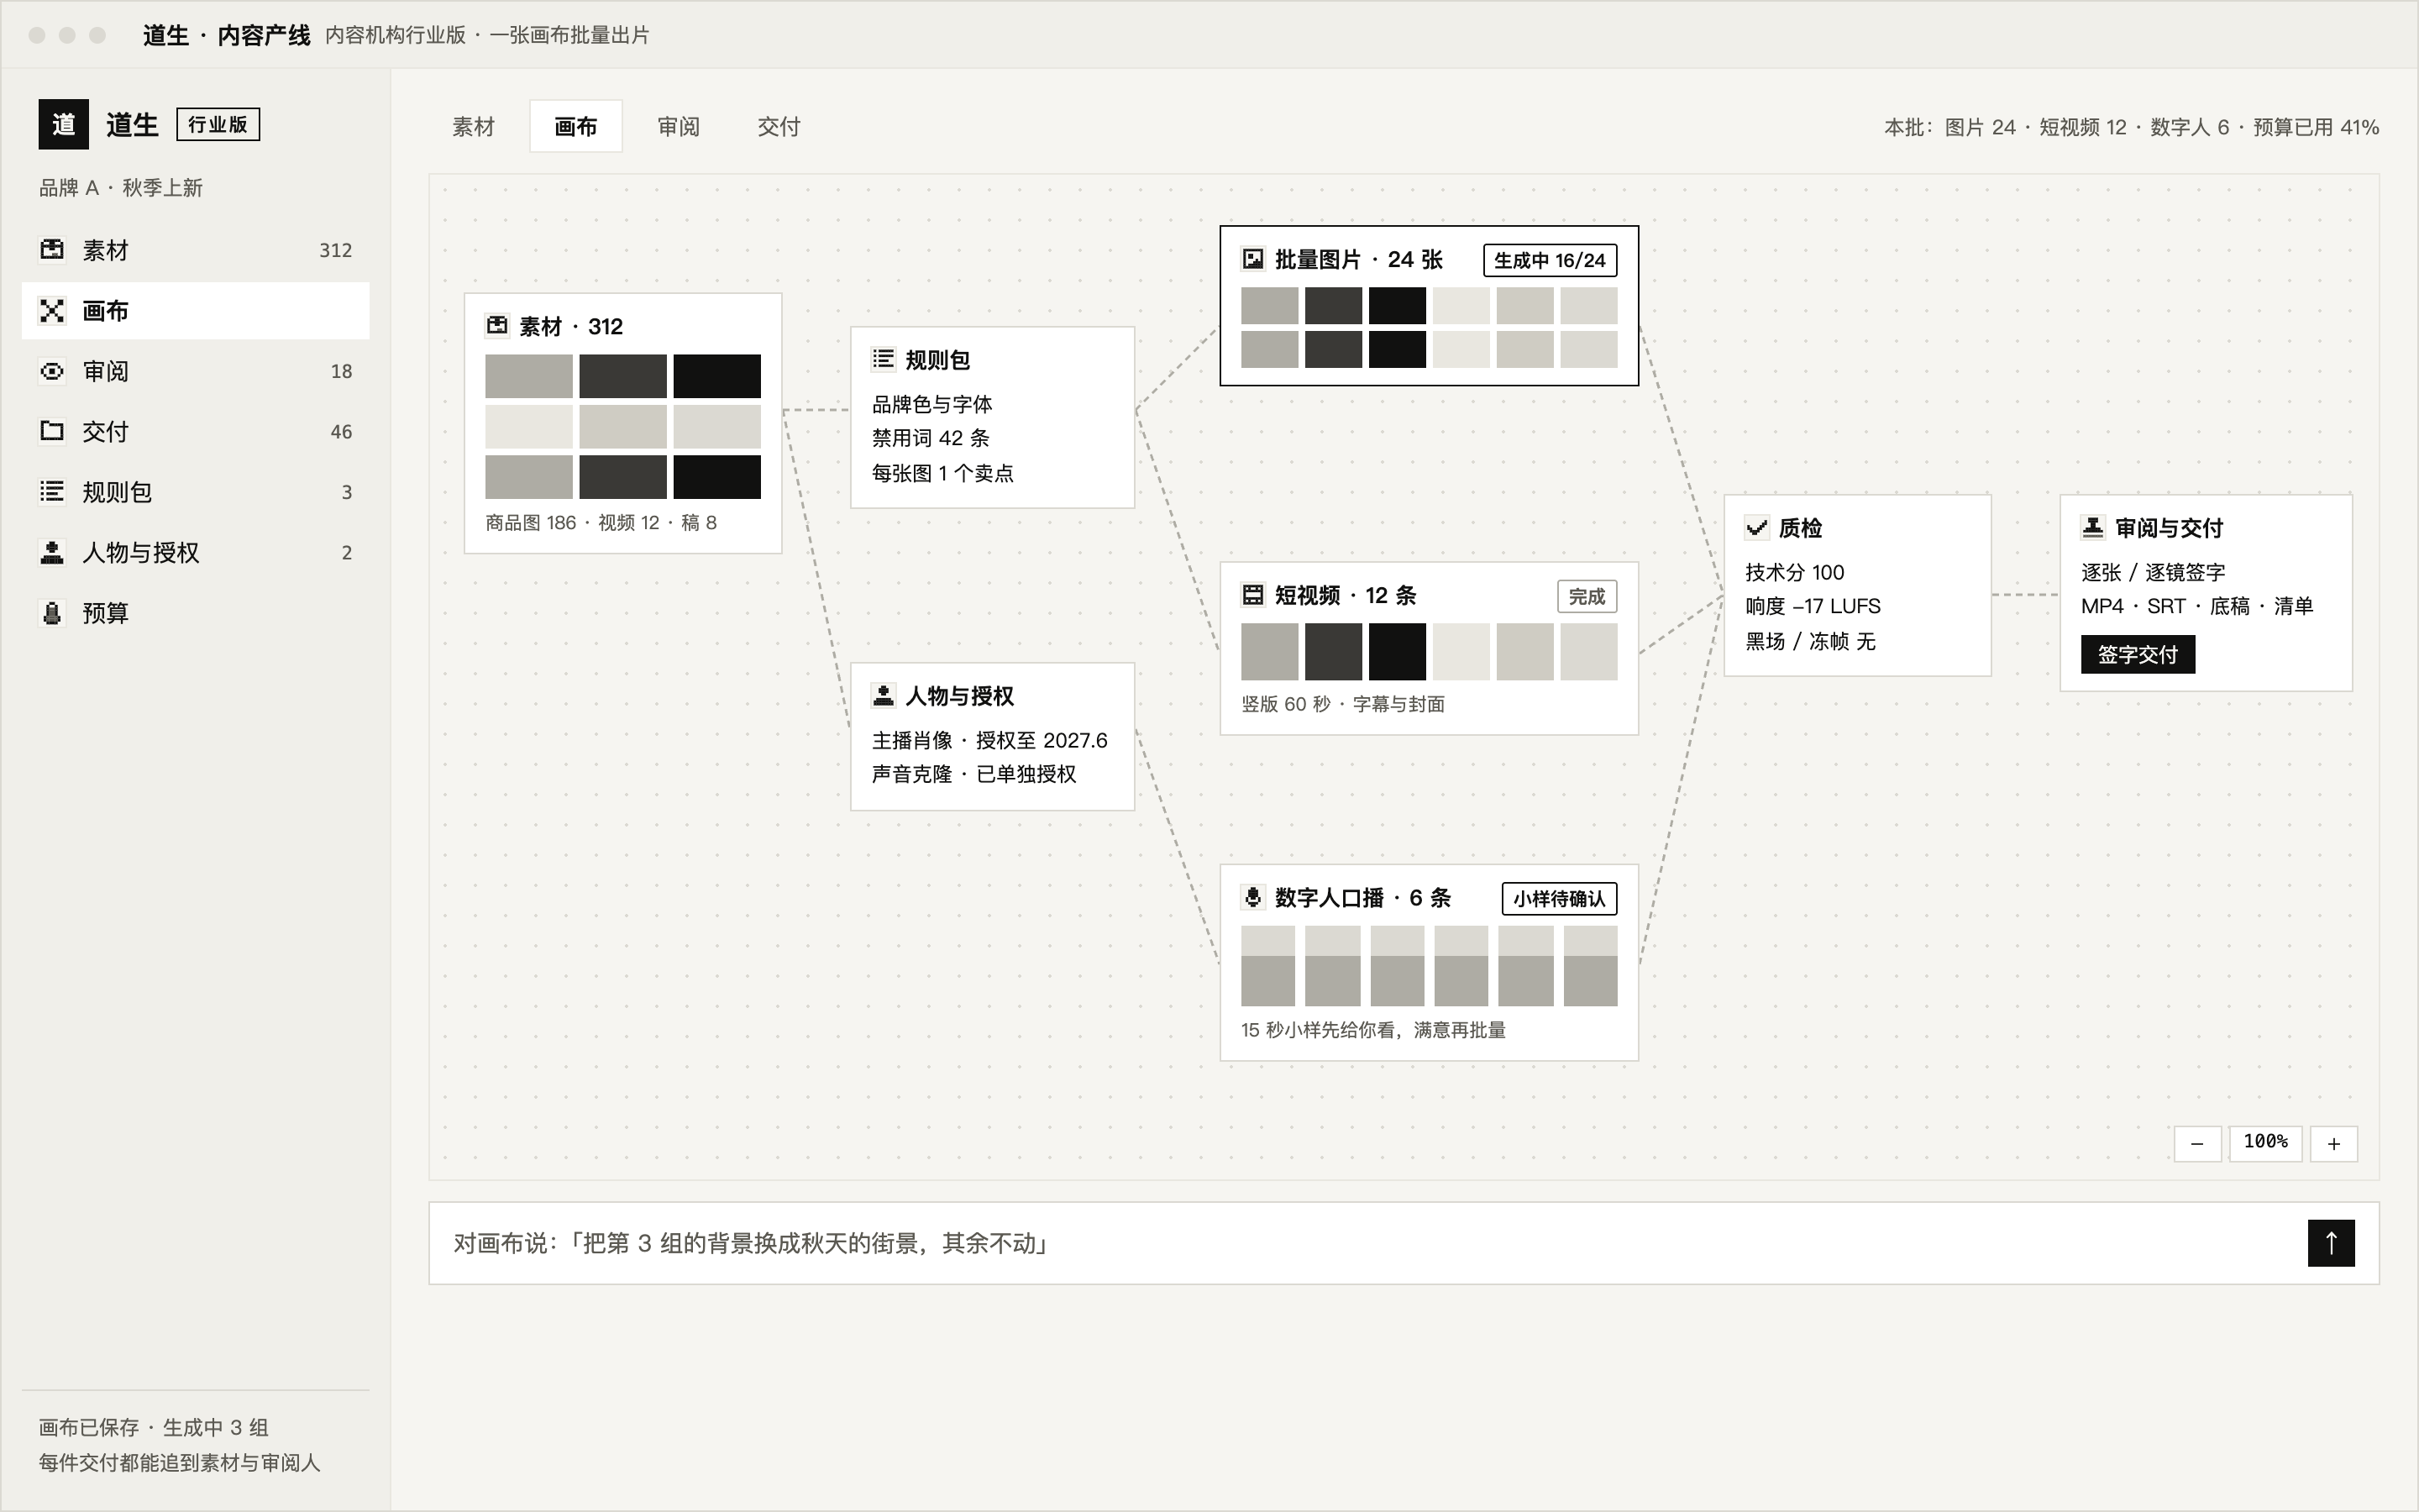Image resolution: width=2419 pixels, height=1512 pixels.
Task: Click 商品图 186 · 视频 12 · 稿 8 caption
Action: 601,522
